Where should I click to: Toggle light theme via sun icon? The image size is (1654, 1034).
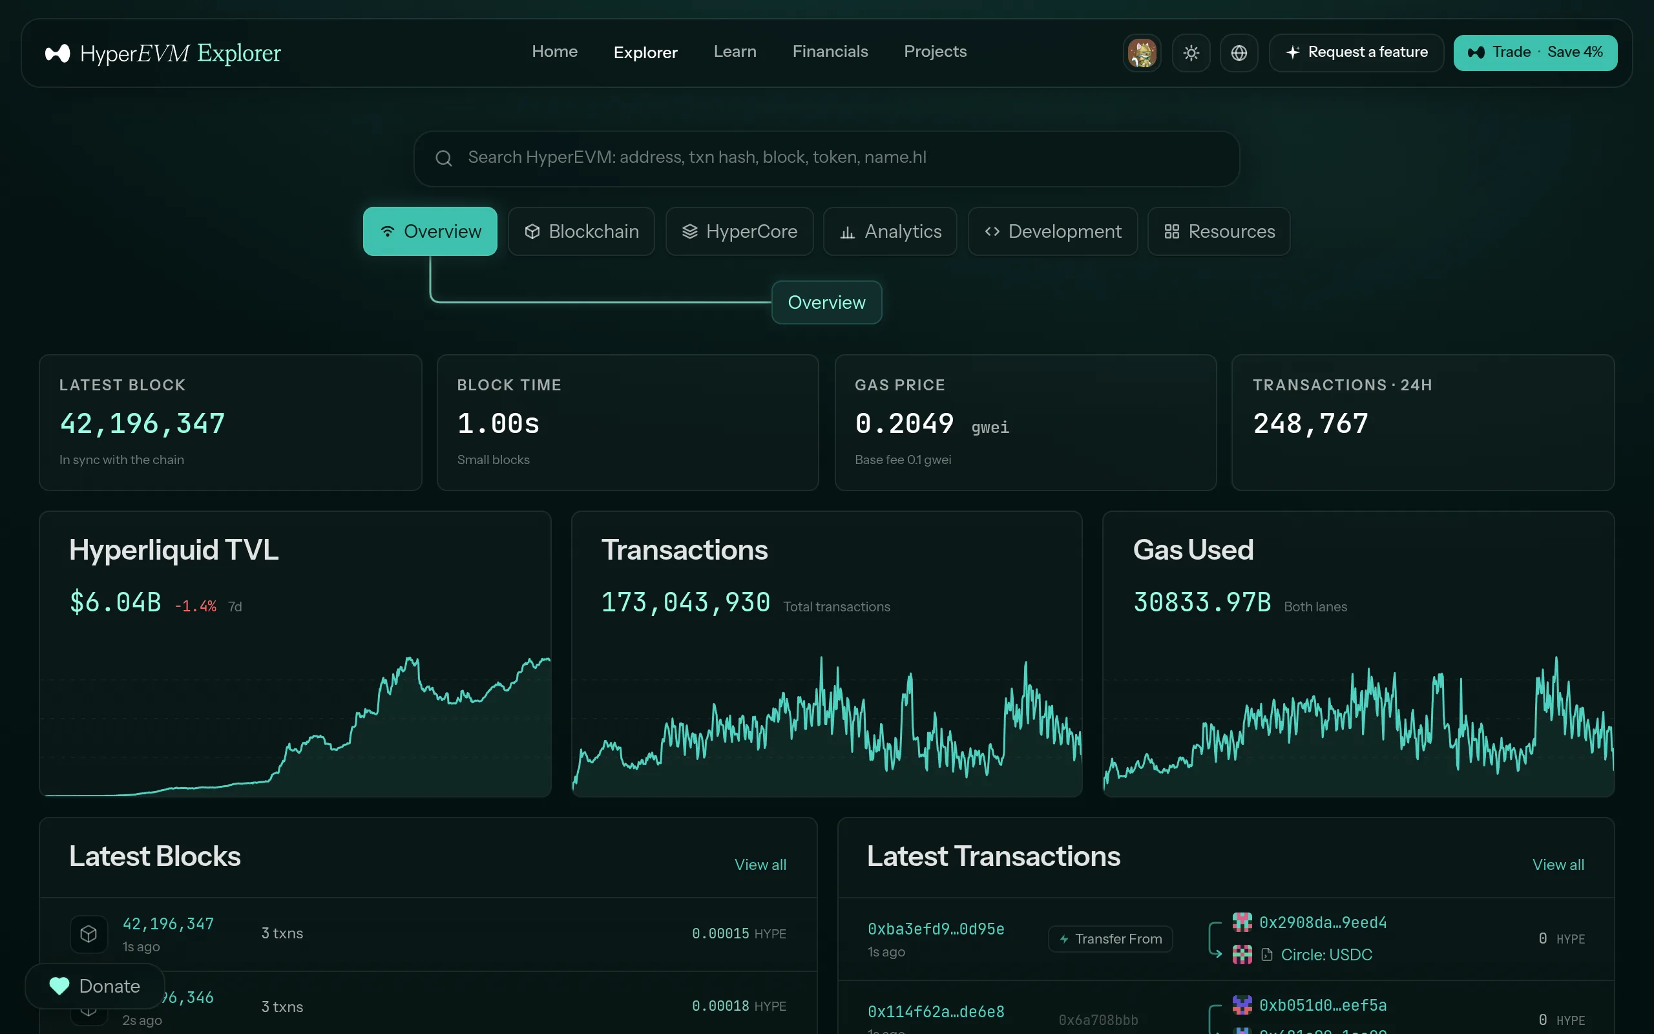1191,52
